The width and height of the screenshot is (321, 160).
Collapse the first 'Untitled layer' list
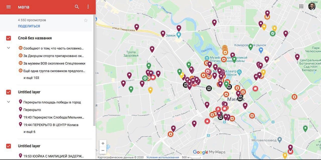click(9, 102)
